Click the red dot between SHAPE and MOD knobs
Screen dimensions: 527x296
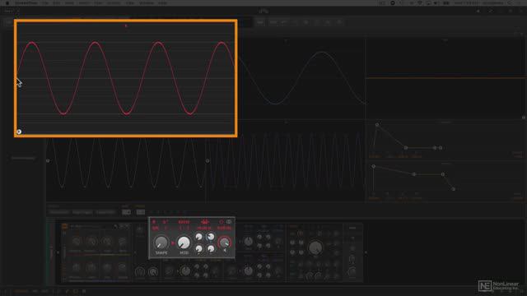[x=173, y=243]
